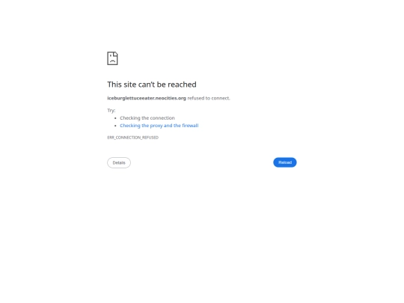Click the word "proxy" in the link

point(156,126)
